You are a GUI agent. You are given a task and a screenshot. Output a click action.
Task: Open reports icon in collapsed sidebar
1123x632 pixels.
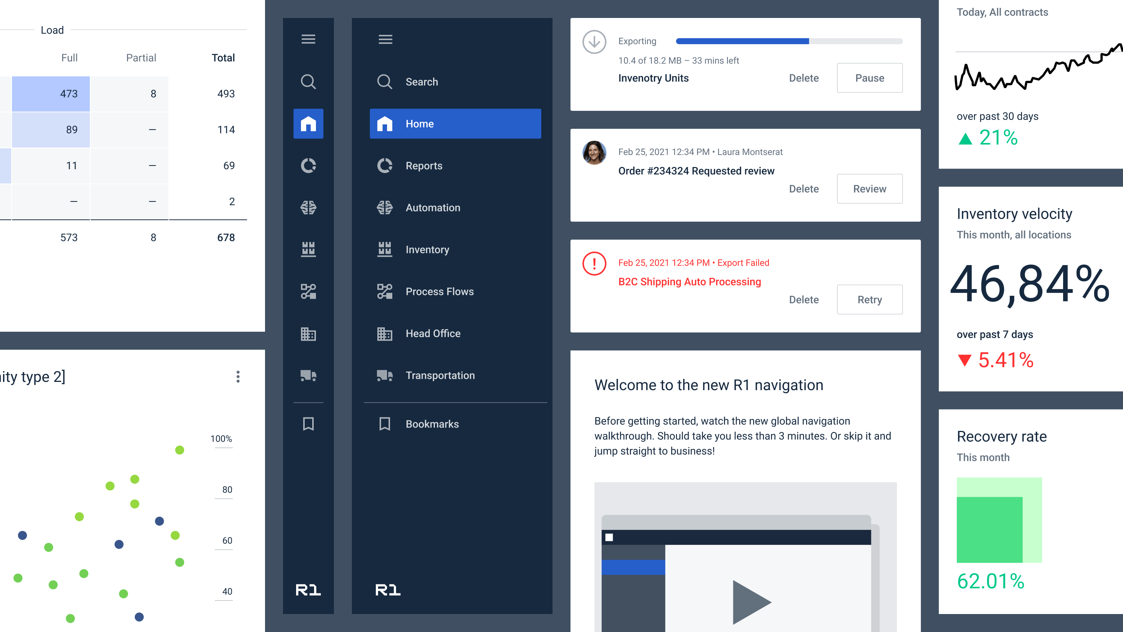pyautogui.click(x=308, y=166)
